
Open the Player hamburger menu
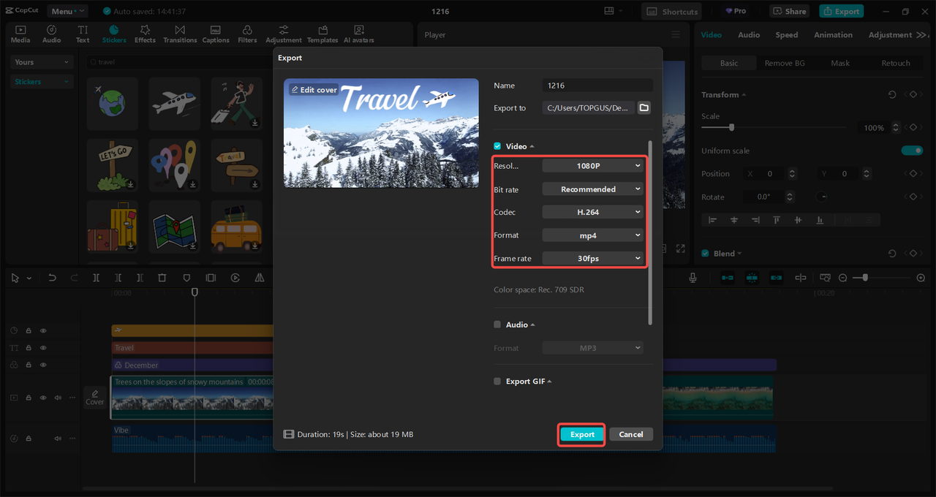pos(675,34)
